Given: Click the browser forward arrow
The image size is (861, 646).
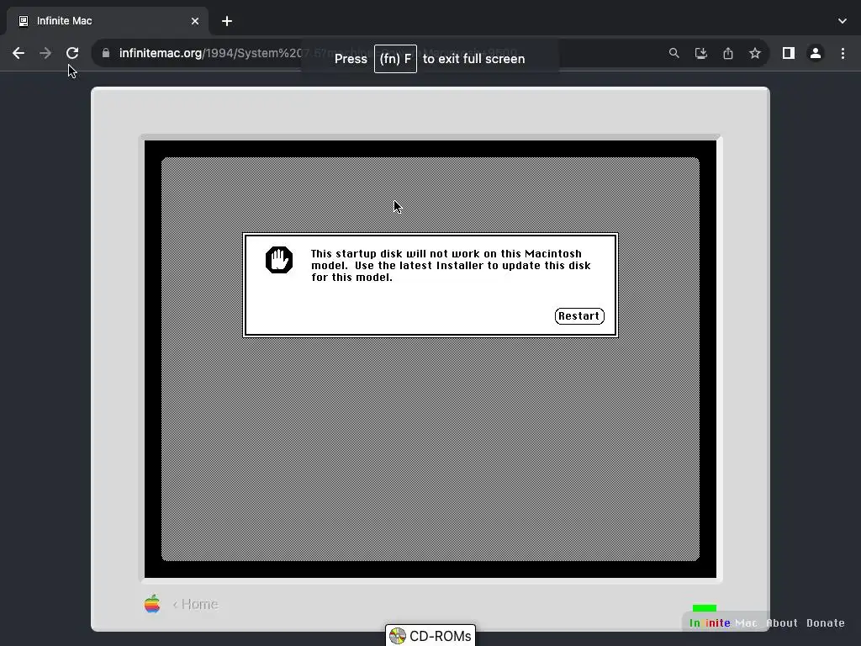Looking at the screenshot, I should [45, 53].
